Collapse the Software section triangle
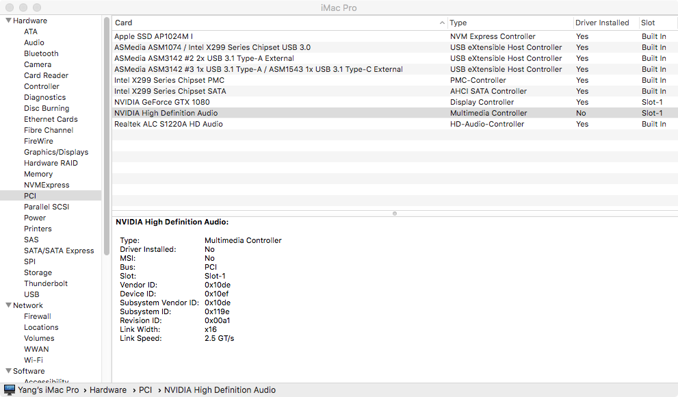The image size is (678, 397). coord(8,370)
